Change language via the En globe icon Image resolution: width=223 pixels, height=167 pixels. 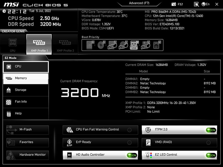tap(205, 4)
